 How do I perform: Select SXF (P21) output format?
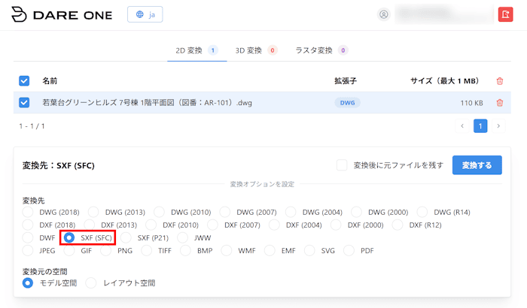pyautogui.click(x=126, y=238)
